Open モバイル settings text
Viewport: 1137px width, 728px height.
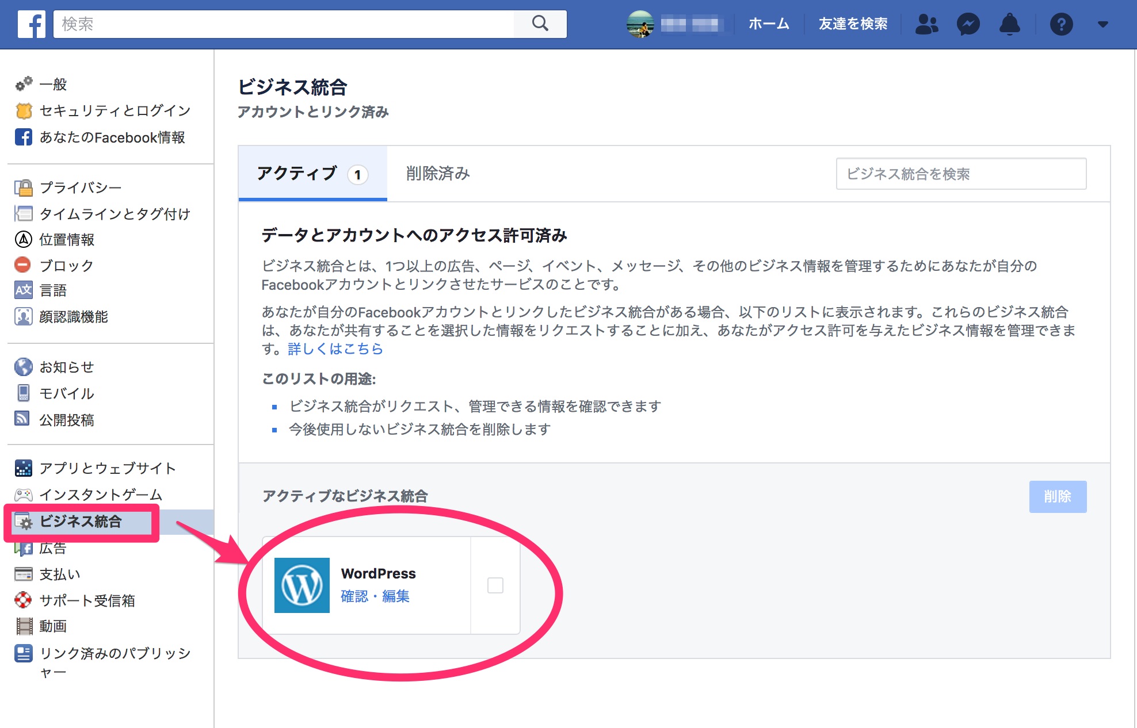pos(67,393)
